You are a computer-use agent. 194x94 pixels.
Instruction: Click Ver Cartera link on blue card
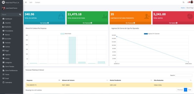(x=44, y=23)
